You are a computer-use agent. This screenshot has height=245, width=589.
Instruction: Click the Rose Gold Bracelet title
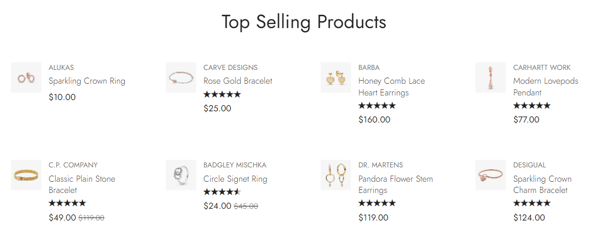point(238,81)
